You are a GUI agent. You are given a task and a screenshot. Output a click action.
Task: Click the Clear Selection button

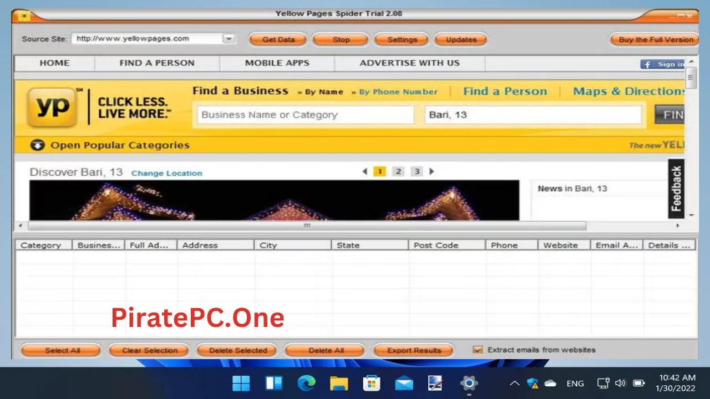[149, 350]
